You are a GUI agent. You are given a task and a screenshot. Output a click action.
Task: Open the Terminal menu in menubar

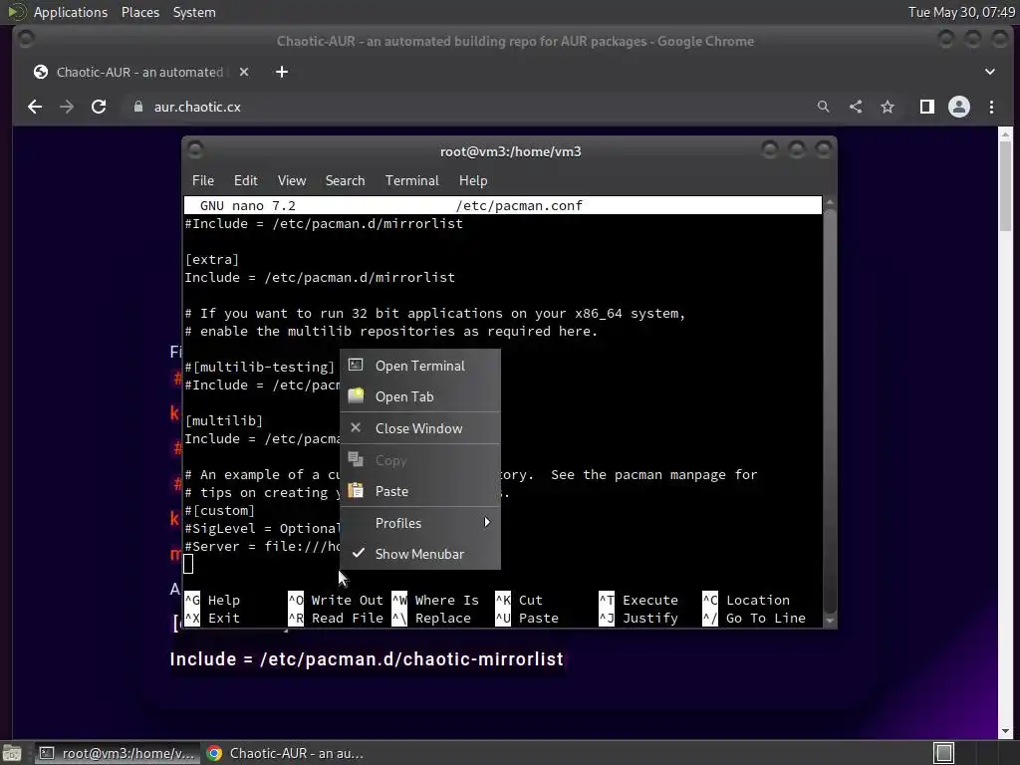coord(411,180)
